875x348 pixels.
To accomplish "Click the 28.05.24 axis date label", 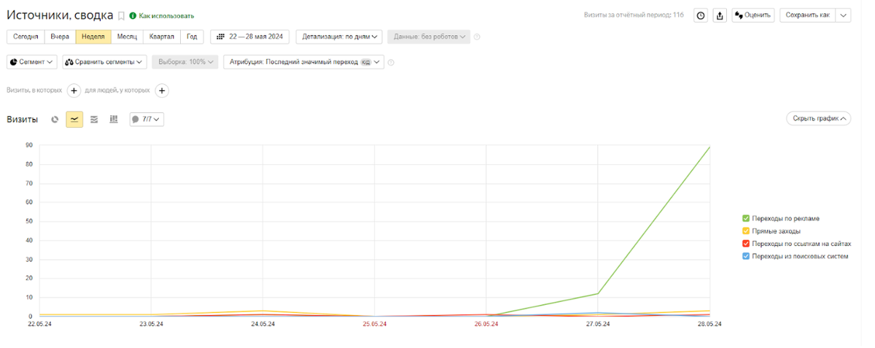I will click(x=709, y=324).
